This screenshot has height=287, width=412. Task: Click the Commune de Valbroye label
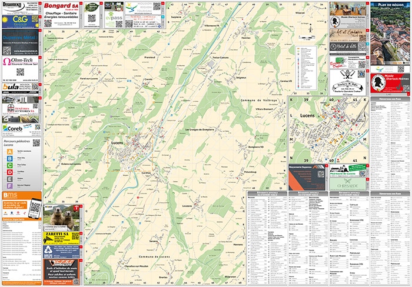point(258,101)
